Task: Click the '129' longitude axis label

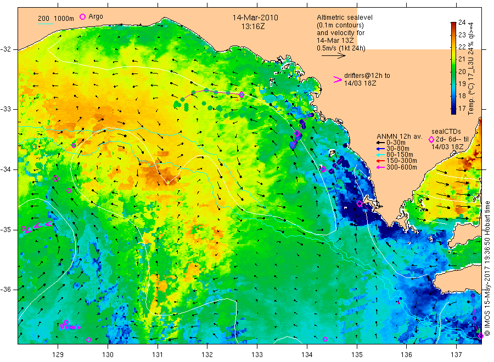Action: point(58,355)
